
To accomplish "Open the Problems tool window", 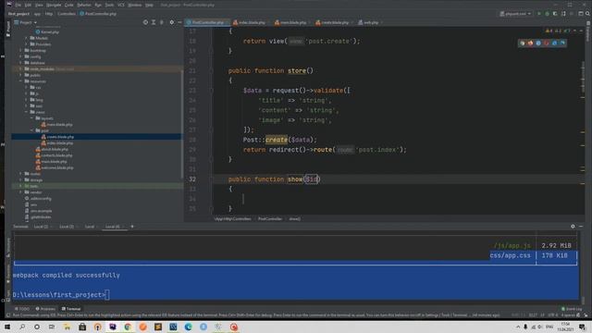I will [45, 309].
